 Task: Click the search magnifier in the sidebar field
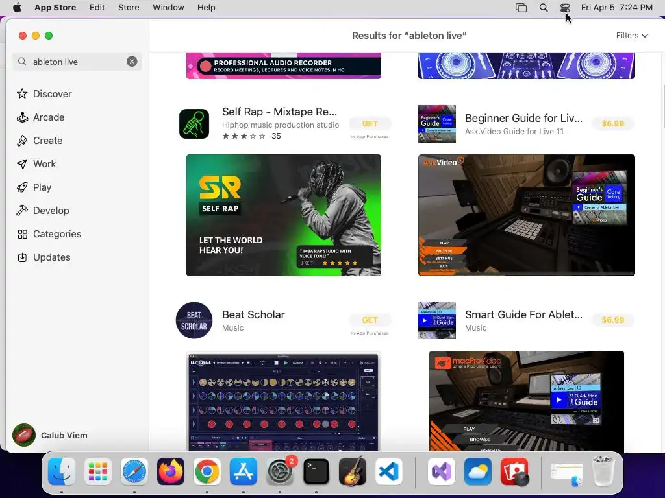point(22,62)
